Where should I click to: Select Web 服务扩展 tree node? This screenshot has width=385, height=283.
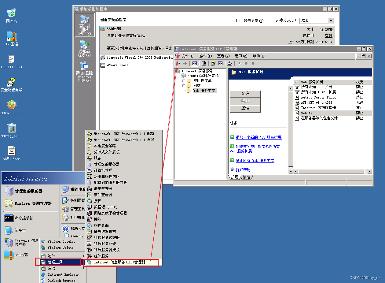click(x=204, y=91)
